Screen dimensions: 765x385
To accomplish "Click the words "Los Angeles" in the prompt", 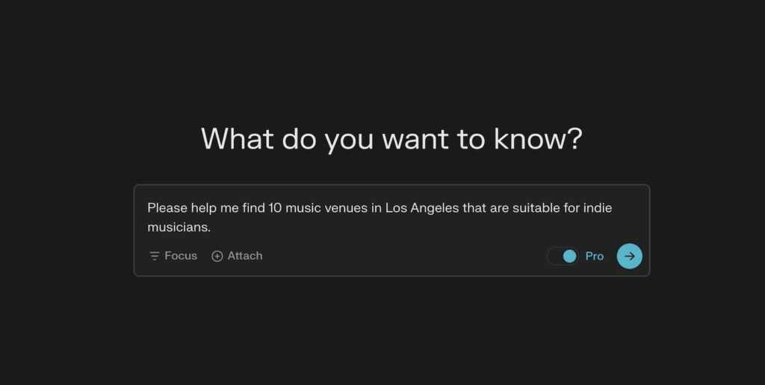I will pyautogui.click(x=421, y=208).
